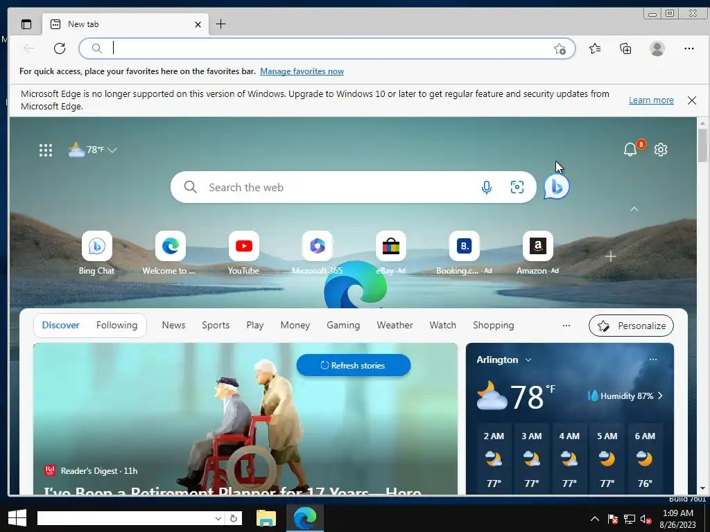Follow the Manage favorites now link
This screenshot has height=532, width=710.
click(x=302, y=71)
